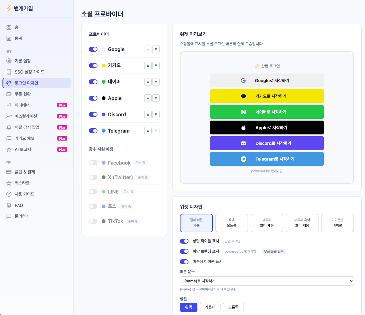Open the FAQ menu item
The height and width of the screenshot is (315, 365).
[19, 205]
